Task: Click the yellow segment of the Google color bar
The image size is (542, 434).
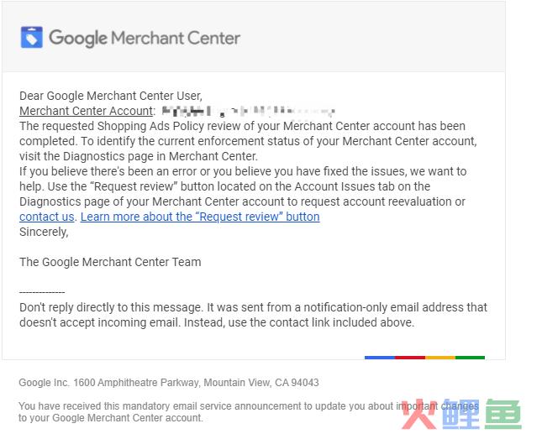Action: (440, 358)
